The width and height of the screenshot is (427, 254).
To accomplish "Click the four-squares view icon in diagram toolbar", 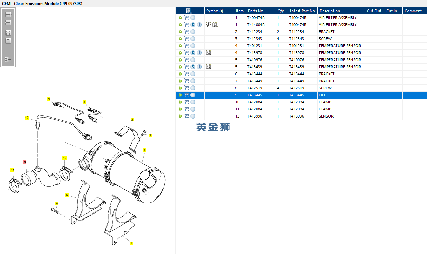I will point(8,33).
